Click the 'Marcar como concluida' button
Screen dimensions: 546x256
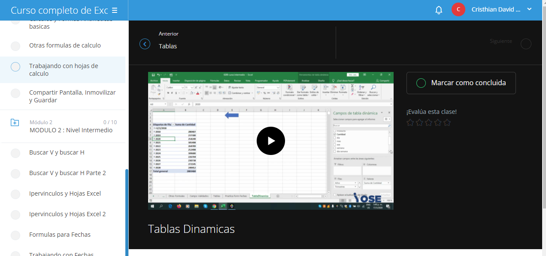[x=461, y=83]
